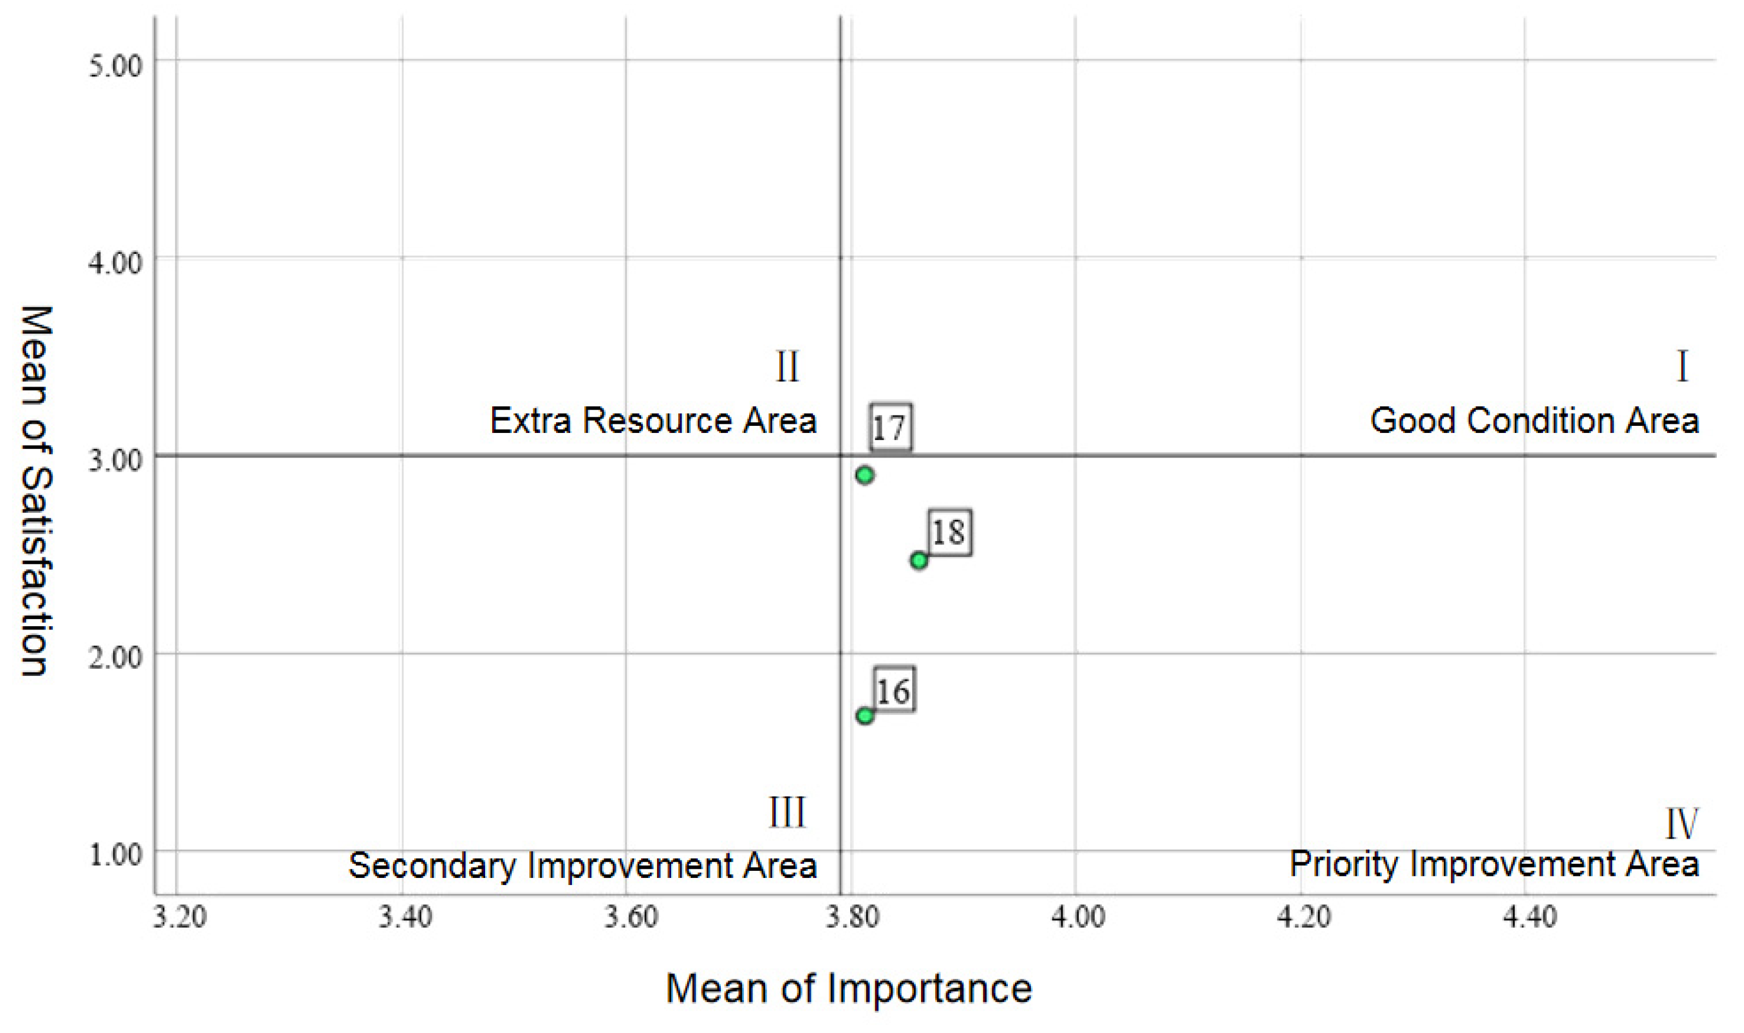Image resolution: width=1744 pixels, height=1033 pixels.
Task: Click the "Extra Resource Area" quadrant label
Action: tap(653, 421)
